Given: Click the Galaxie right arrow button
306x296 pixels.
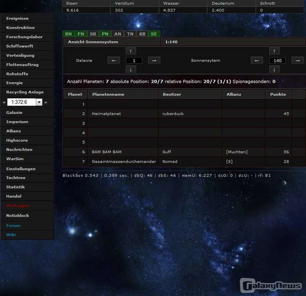Looking at the screenshot, I should 154,60.
